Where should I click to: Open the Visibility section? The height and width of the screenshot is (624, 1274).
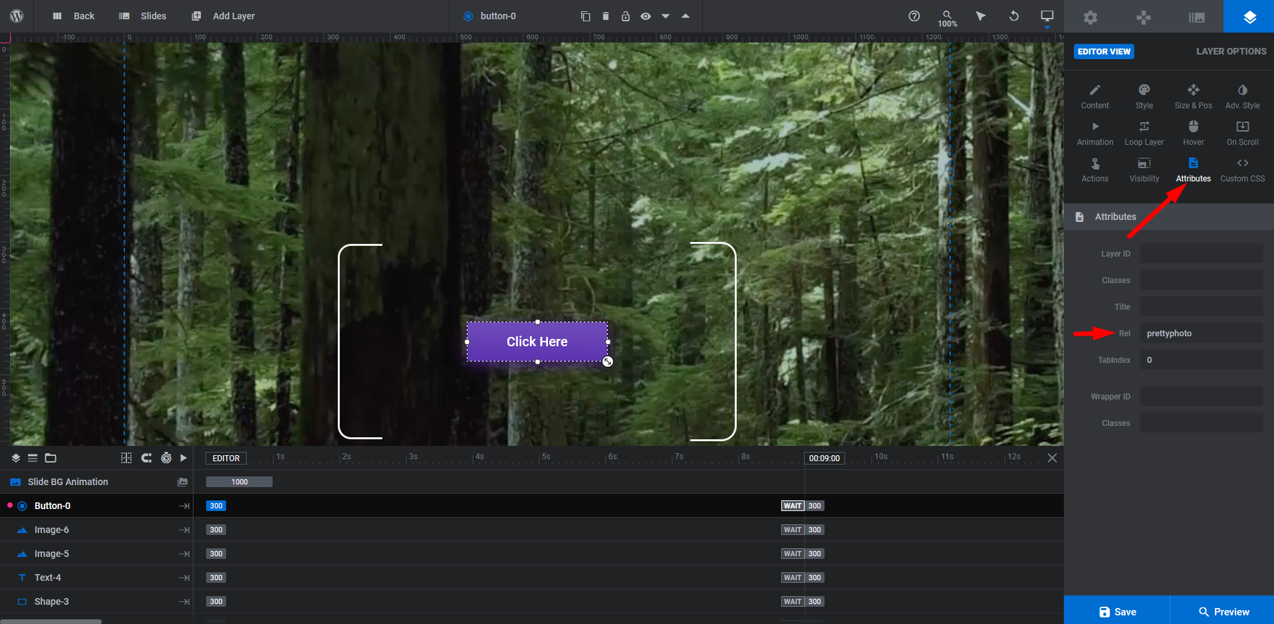tap(1144, 170)
